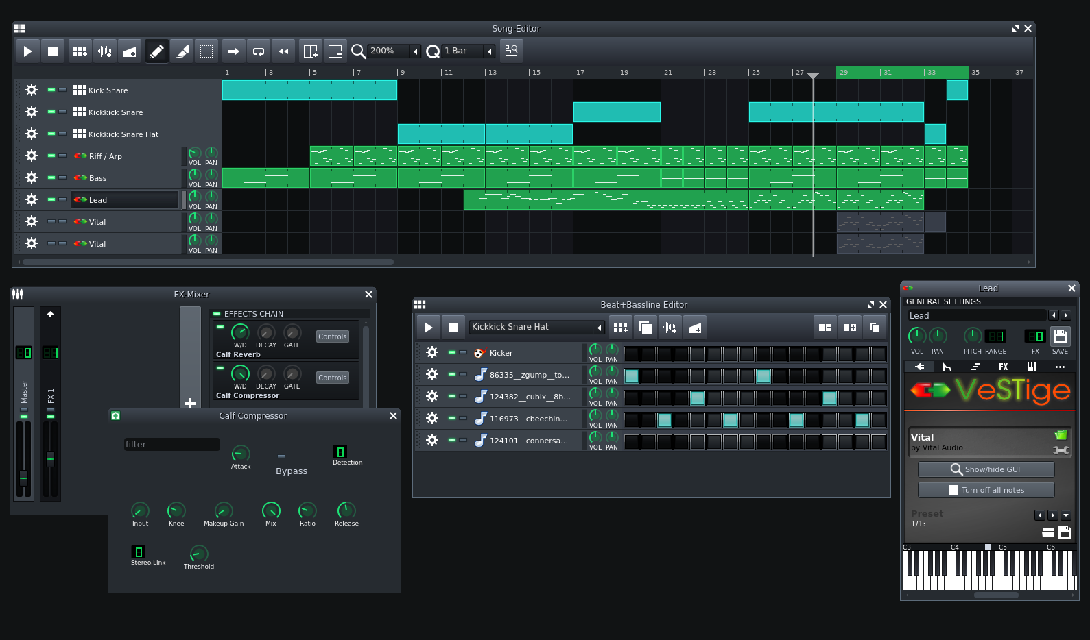The width and height of the screenshot is (1090, 640).
Task: Open the gear menu for Kick Snare track
Action: (x=32, y=90)
